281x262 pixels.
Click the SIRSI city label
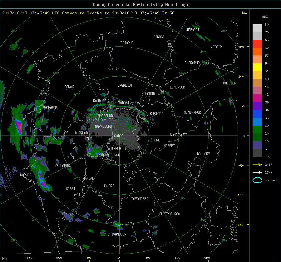tap(71, 189)
